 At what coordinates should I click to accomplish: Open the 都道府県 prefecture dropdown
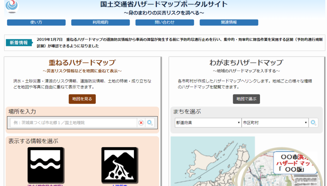[x=208, y=123]
